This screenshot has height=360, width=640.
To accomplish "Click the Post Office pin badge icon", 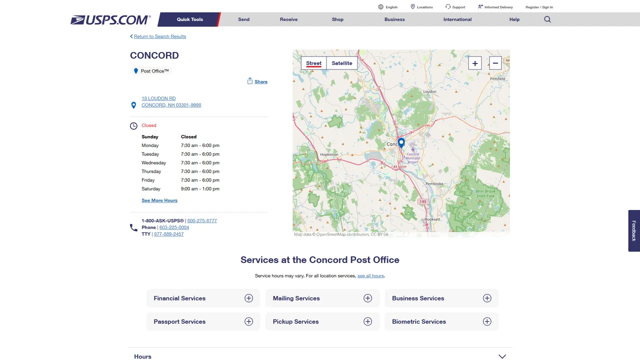I will [135, 71].
